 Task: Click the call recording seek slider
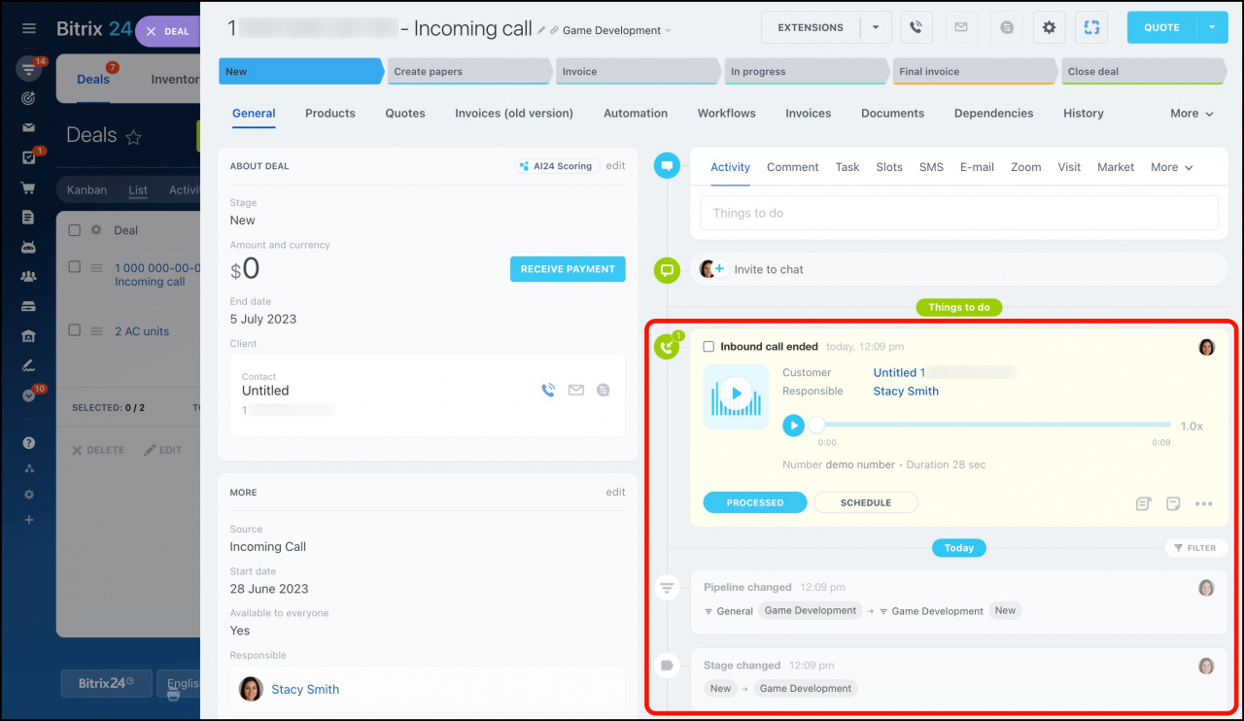pyautogui.click(x=993, y=425)
